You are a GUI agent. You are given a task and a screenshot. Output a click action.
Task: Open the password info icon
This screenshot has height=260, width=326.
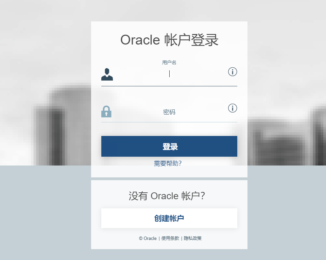coord(233,108)
